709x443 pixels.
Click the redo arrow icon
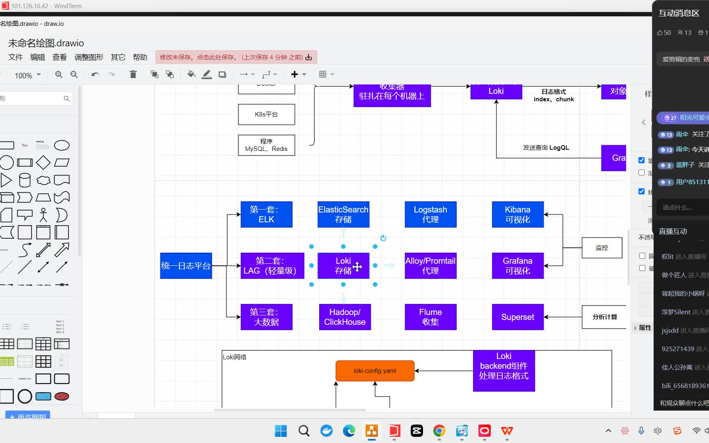point(111,74)
